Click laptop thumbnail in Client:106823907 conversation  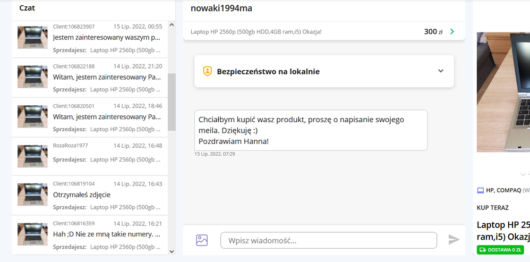coord(32,37)
